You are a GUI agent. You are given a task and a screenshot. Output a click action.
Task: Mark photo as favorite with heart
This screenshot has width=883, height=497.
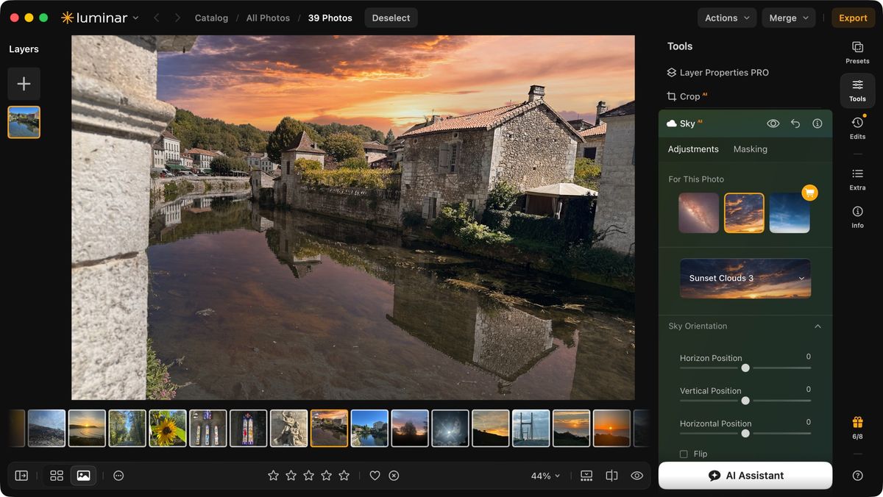[375, 476]
